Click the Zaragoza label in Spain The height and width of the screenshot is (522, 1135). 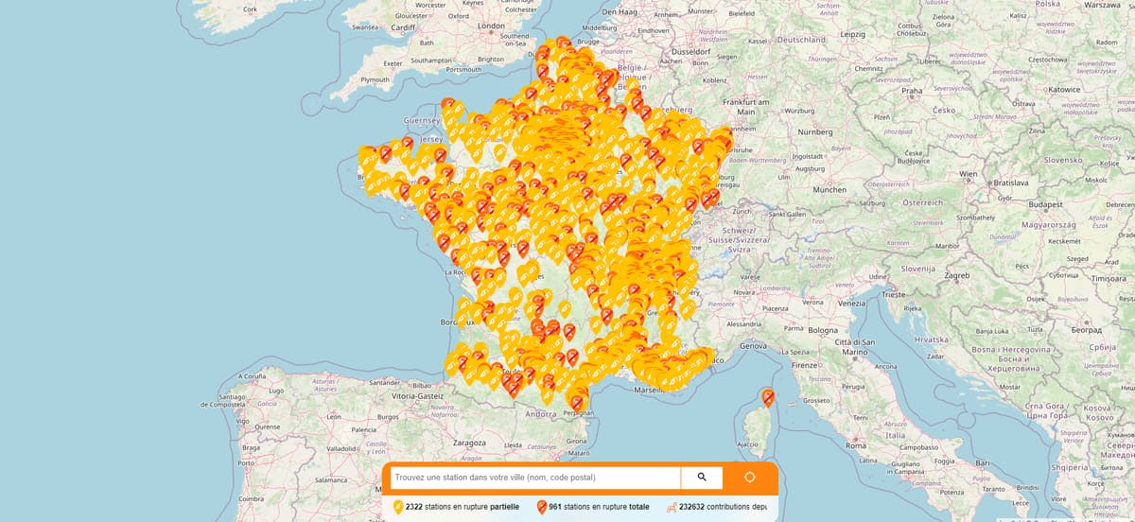(469, 442)
